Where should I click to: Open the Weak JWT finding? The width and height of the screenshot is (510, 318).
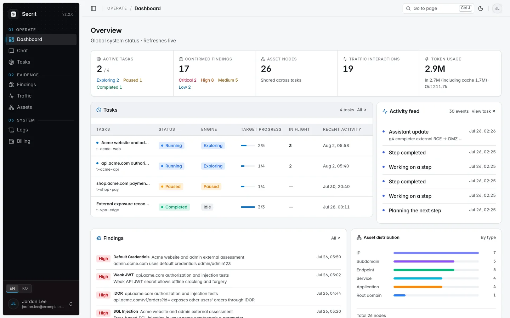(x=219, y=278)
